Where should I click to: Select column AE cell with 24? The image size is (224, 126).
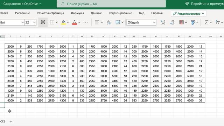[125, 66]
